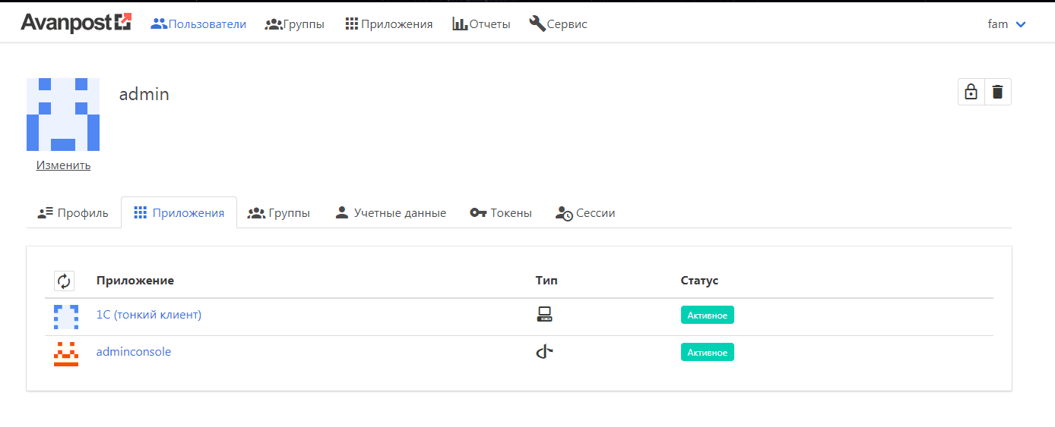
Task: Open the Приложения top menu item
Action: coord(388,24)
